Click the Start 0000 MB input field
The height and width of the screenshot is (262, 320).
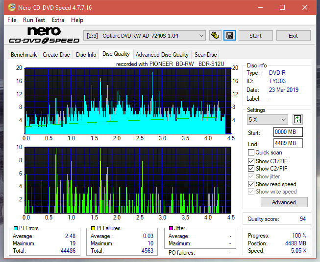(x=288, y=132)
